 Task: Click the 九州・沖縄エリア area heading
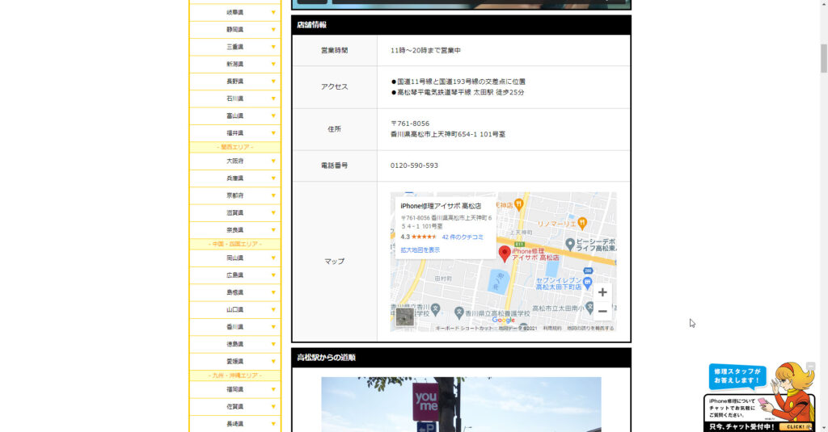(235, 375)
